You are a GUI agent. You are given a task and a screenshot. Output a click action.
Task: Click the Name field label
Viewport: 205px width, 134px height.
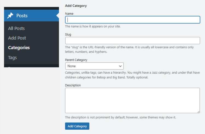[69, 13]
